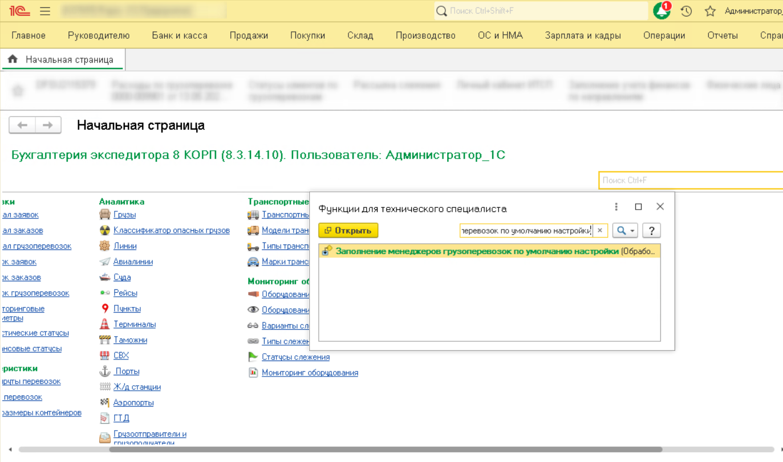Open the Аэропорты link
Image resolution: width=783 pixels, height=462 pixels.
133,403
